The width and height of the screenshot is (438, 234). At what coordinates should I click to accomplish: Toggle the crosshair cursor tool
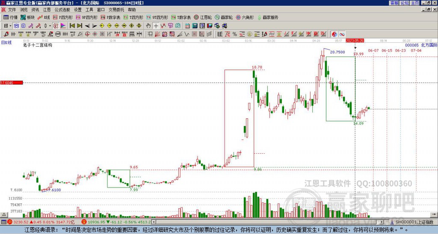click(x=156, y=26)
